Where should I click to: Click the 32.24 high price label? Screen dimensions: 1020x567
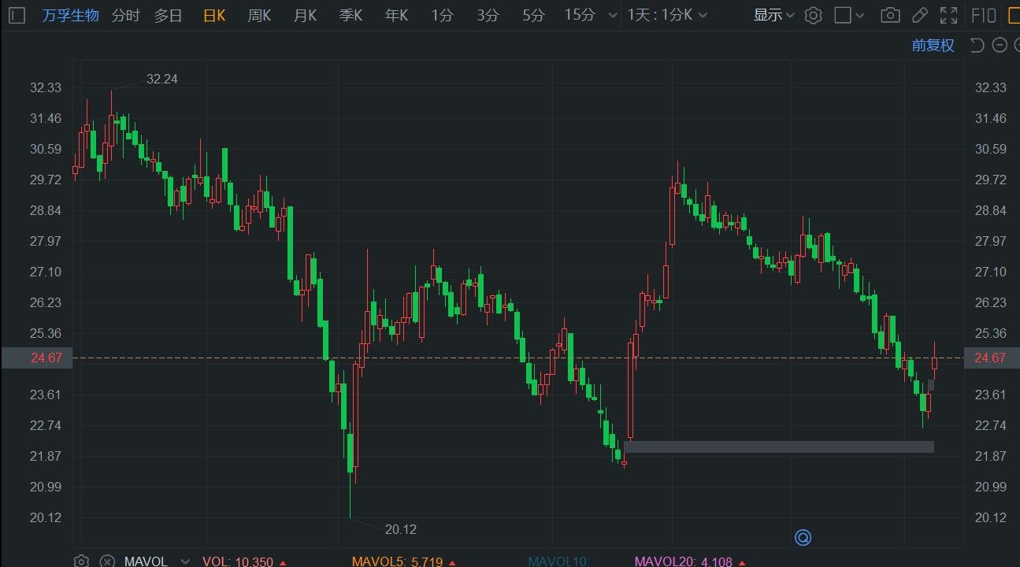tap(162, 79)
